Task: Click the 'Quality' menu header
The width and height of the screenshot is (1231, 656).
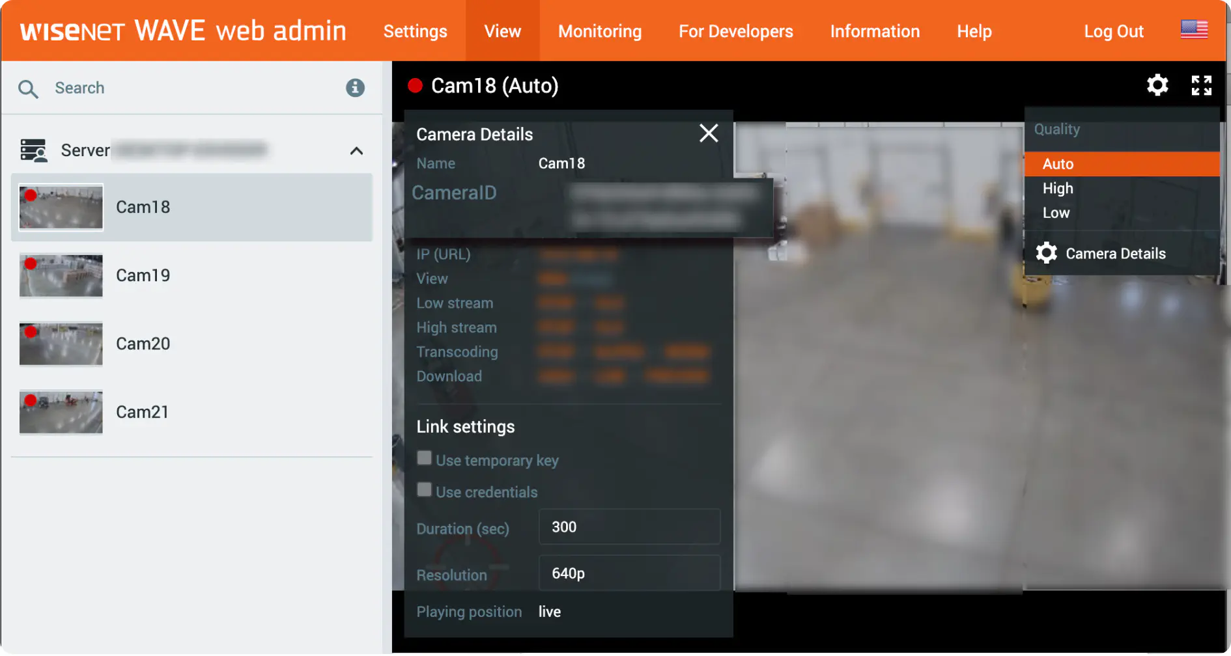Action: point(1056,130)
